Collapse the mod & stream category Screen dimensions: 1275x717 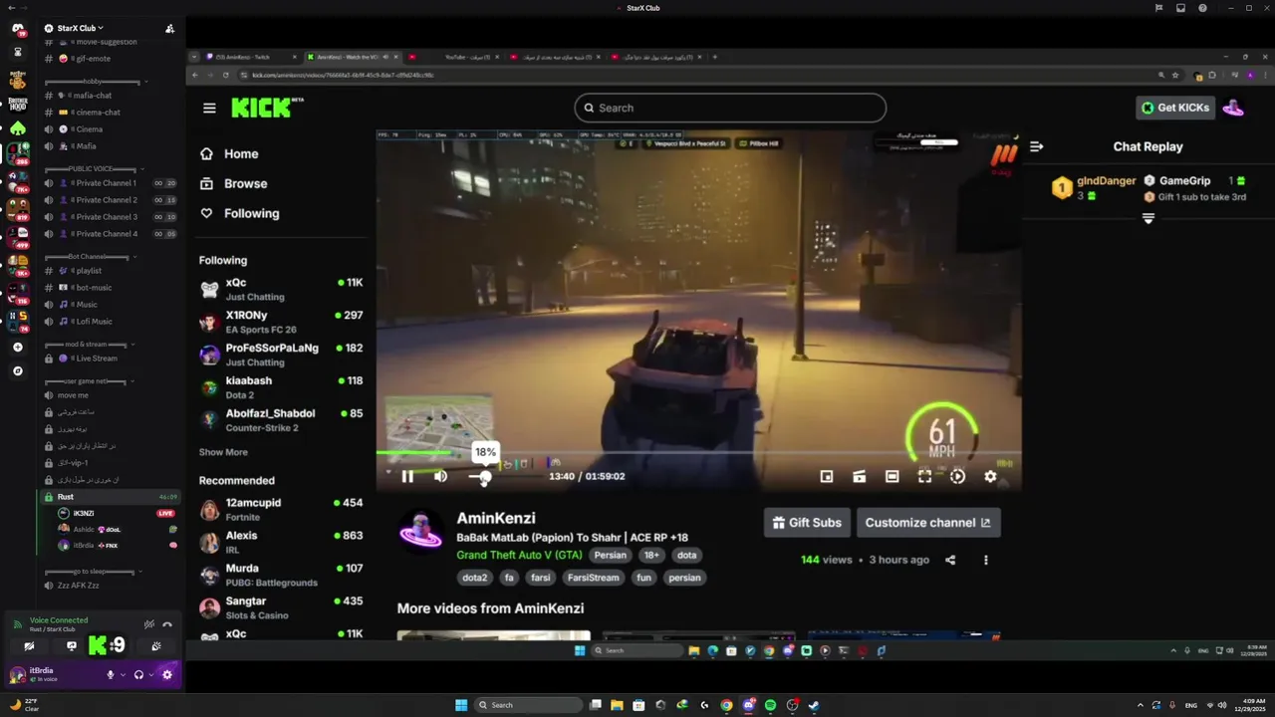[x=91, y=345]
